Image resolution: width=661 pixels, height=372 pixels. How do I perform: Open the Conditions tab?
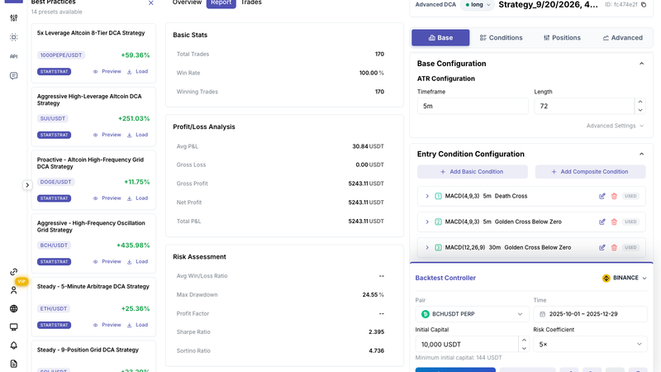pos(501,37)
